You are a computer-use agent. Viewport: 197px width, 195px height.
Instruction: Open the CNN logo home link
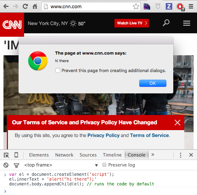click(12, 25)
